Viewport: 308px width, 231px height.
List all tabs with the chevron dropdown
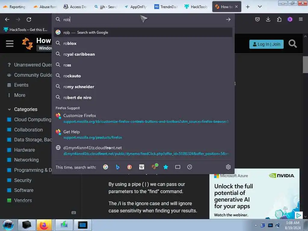point(260,7)
